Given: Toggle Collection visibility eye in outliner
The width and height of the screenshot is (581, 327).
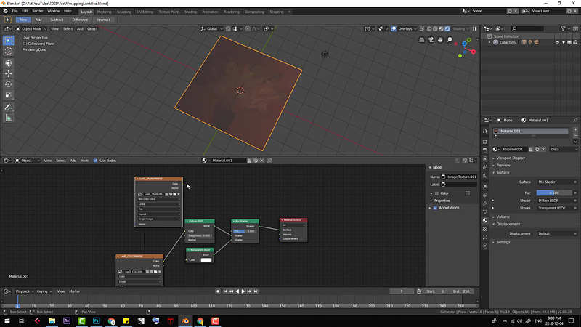Looking at the screenshot, I should pos(557,42).
